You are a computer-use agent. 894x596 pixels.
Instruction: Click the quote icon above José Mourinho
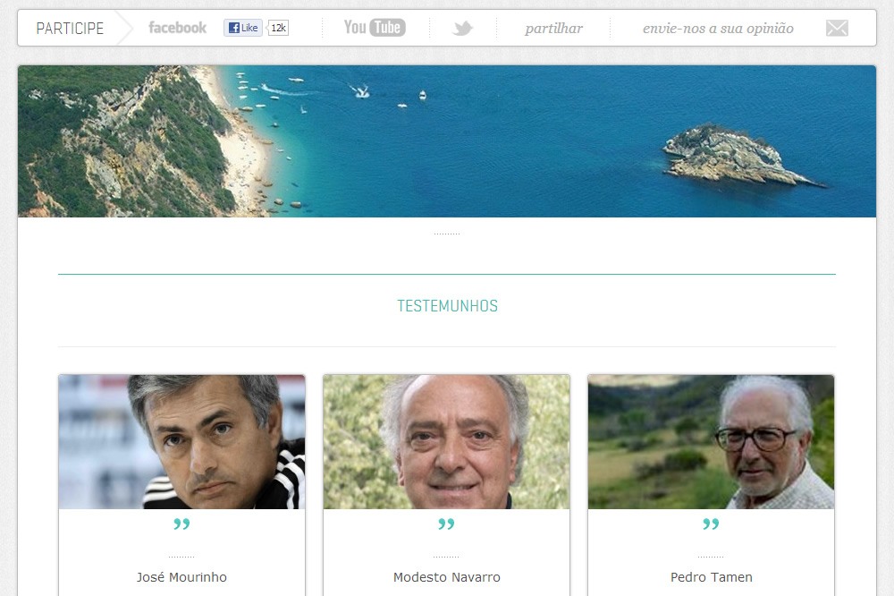[x=181, y=524]
